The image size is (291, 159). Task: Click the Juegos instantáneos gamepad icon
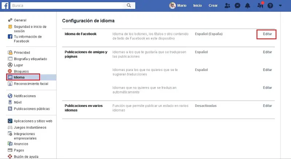point(10,127)
